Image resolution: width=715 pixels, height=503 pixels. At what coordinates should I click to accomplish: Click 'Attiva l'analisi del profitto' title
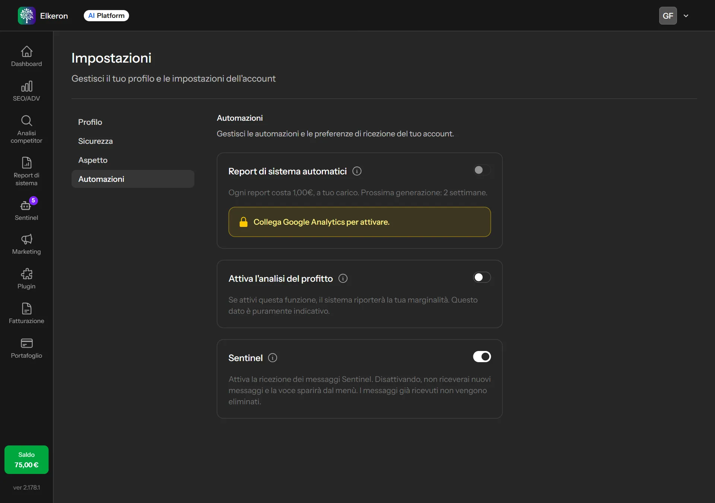coord(281,279)
